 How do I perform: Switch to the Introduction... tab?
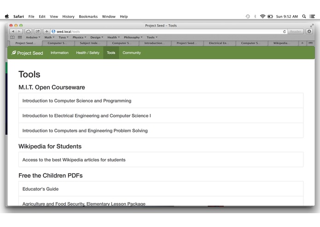click(x=155, y=43)
